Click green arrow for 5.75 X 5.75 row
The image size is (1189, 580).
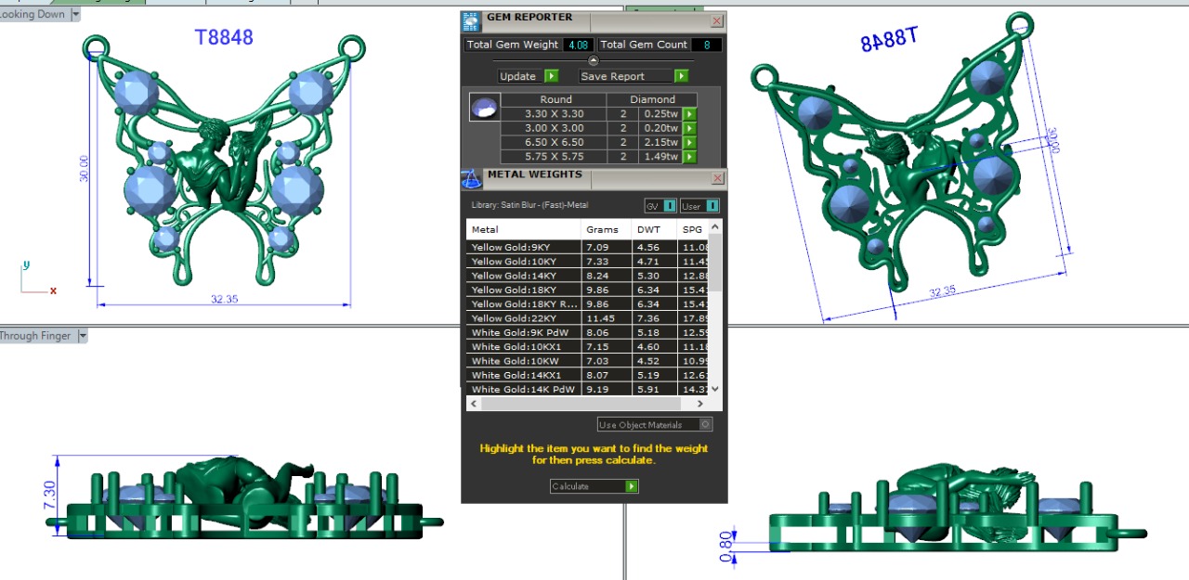click(689, 157)
